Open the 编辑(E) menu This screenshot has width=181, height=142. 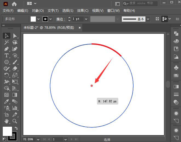click(x=23, y=11)
